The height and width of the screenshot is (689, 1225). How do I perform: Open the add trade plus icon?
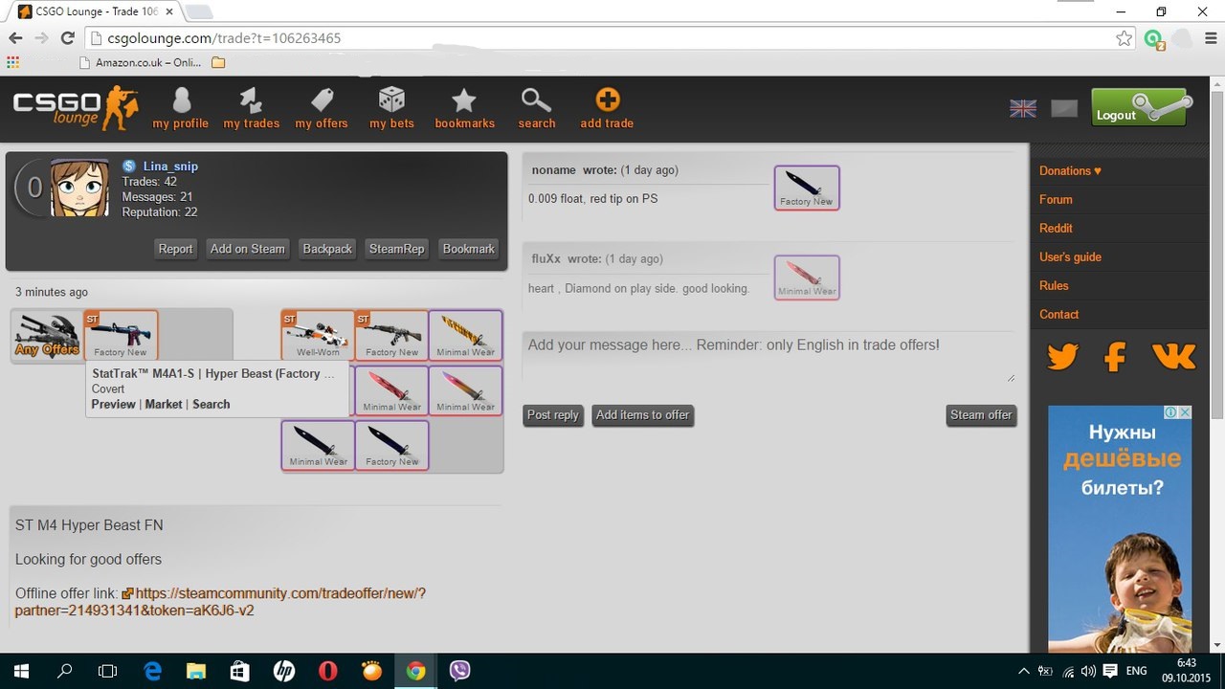pyautogui.click(x=607, y=100)
